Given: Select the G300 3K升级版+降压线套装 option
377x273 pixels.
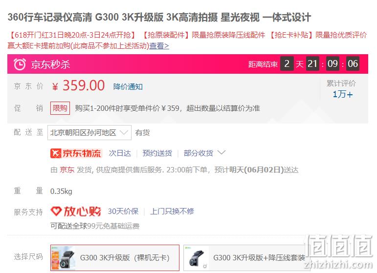Looking at the screenshot, I should coord(245,258).
